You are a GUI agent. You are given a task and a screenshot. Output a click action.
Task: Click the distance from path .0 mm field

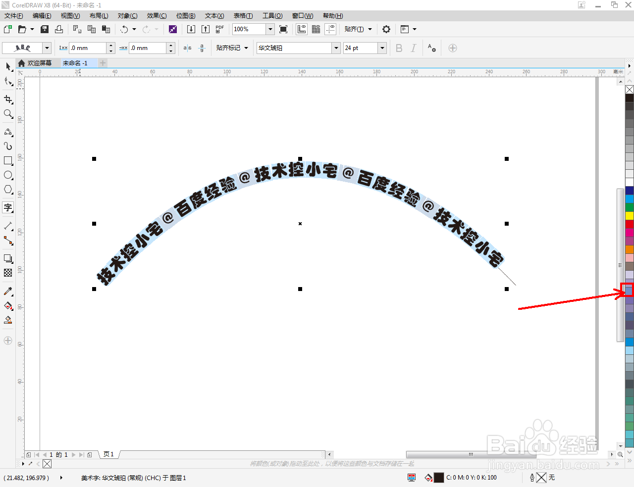point(88,48)
